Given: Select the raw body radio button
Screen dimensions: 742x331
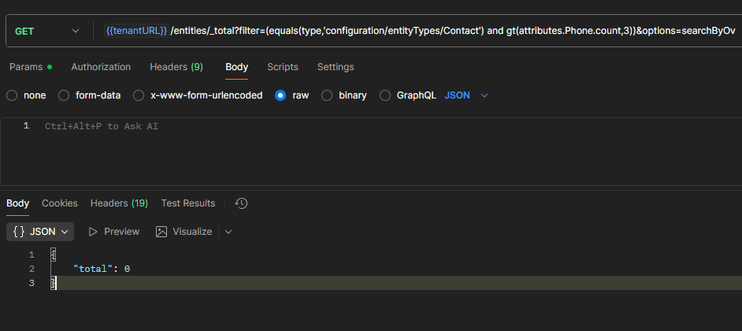Looking at the screenshot, I should coord(280,95).
